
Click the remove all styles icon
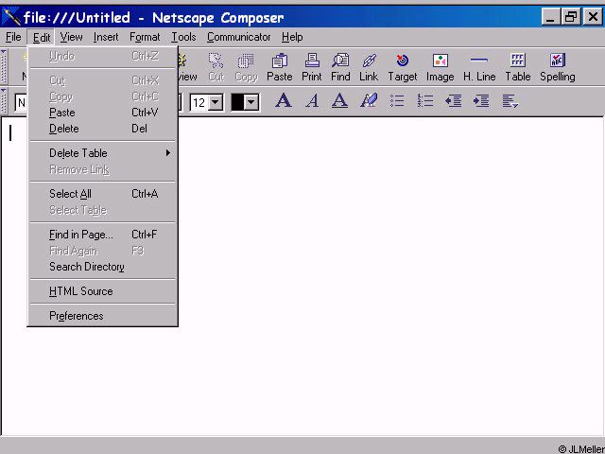pos(369,101)
